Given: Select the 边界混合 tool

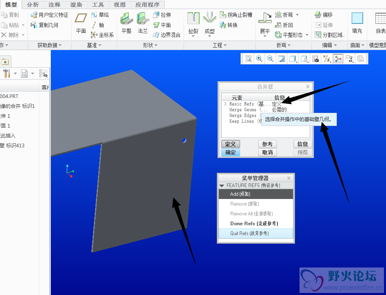Looking at the screenshot, I should [x=166, y=35].
